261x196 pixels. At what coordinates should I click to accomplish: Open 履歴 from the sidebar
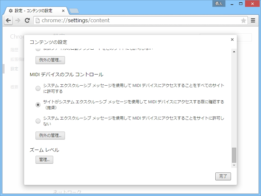point(15,49)
